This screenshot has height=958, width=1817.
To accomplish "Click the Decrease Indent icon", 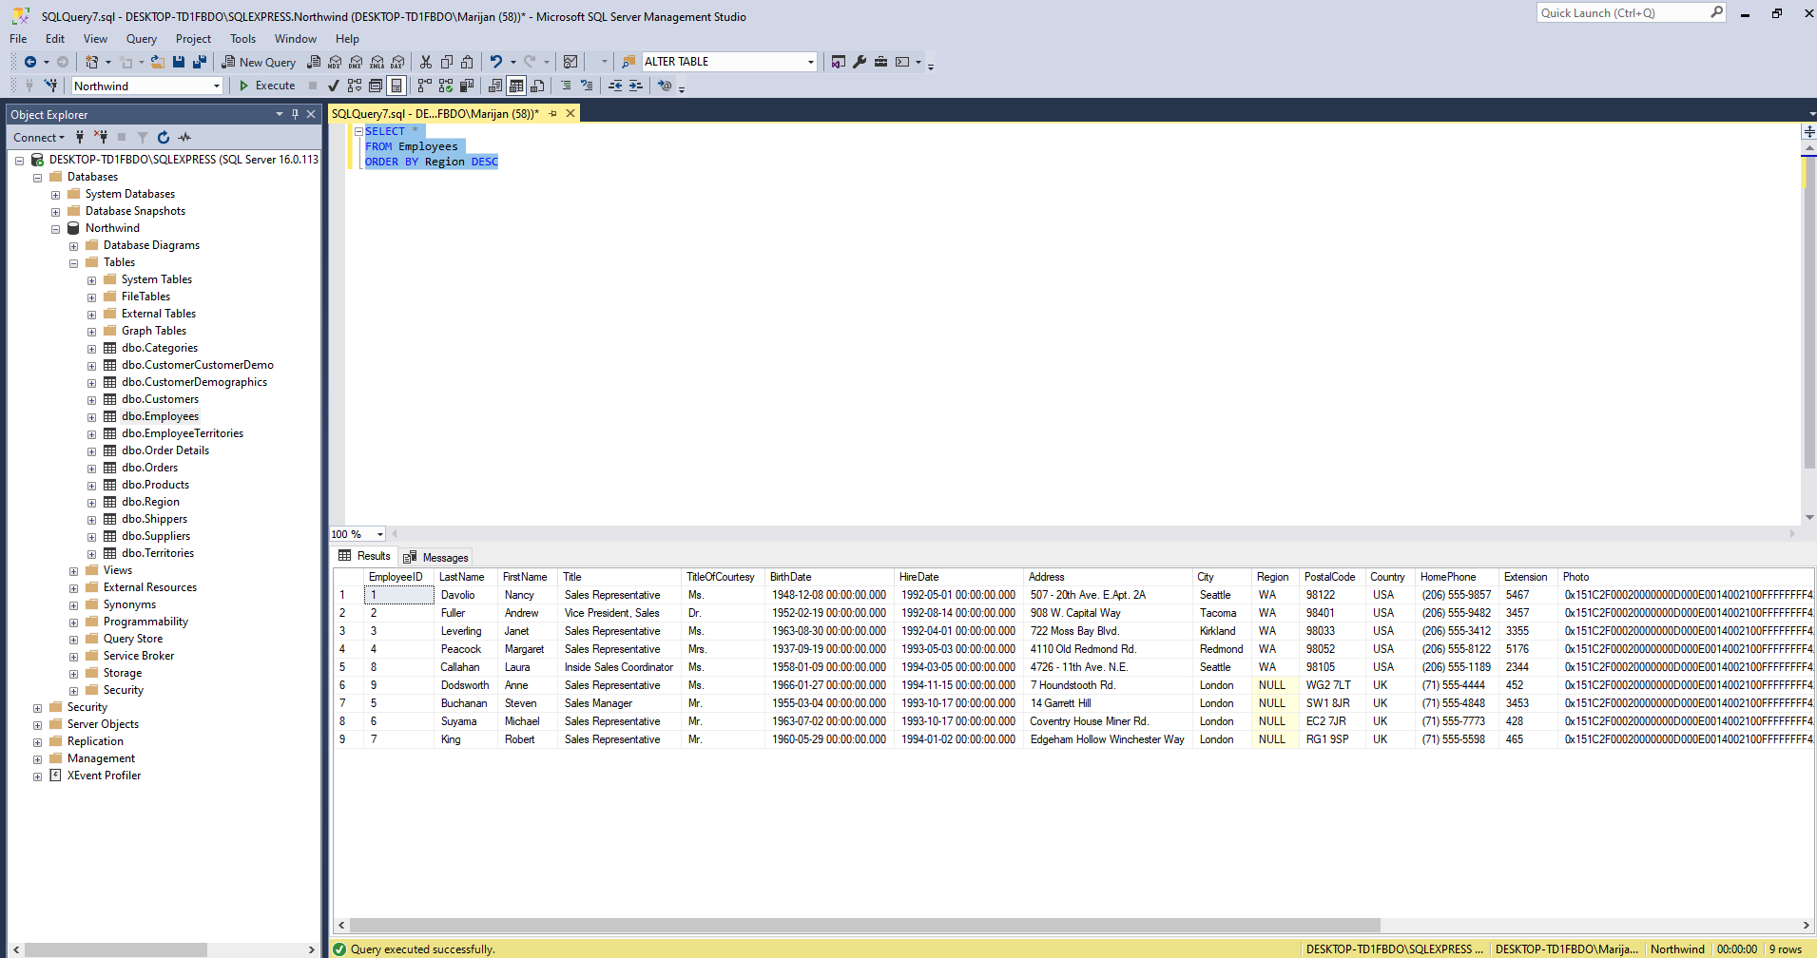I will (x=615, y=86).
